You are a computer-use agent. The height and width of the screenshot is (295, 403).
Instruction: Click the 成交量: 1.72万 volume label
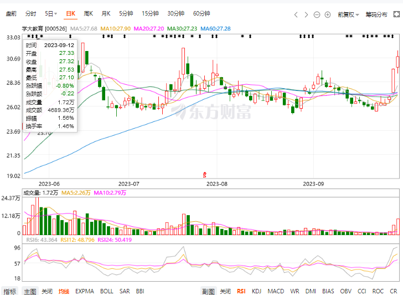point(40,193)
